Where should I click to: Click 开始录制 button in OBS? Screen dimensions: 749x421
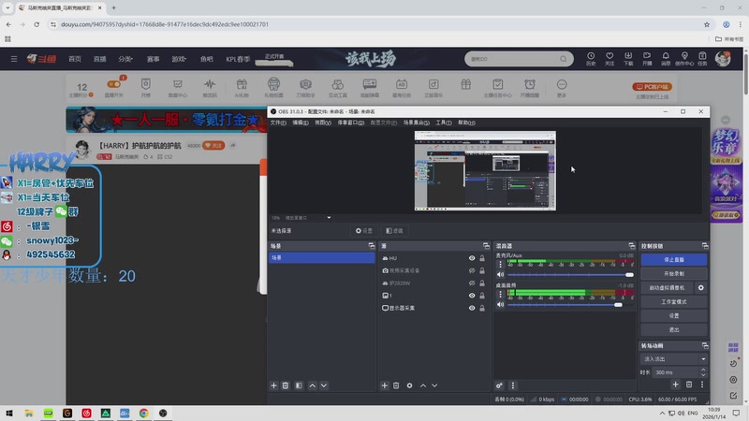[x=673, y=274]
